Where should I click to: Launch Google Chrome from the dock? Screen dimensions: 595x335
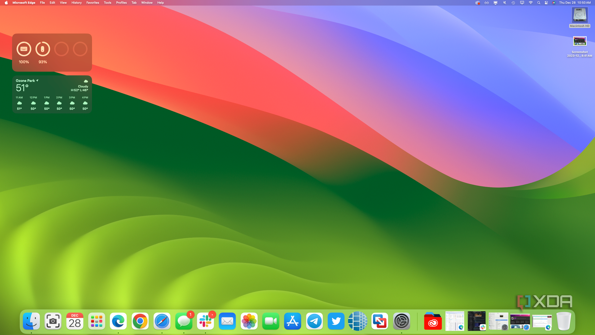pyautogui.click(x=140, y=321)
